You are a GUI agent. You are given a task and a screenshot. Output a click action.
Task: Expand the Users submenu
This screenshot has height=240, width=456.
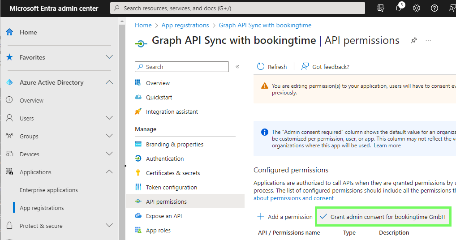[109, 118]
